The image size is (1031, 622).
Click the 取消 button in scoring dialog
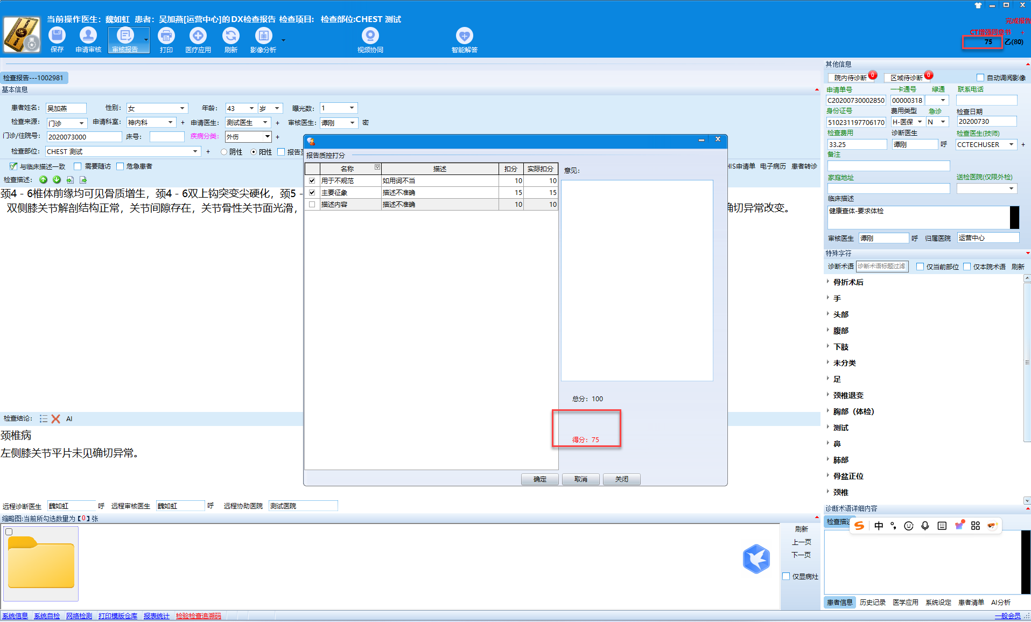tap(580, 479)
